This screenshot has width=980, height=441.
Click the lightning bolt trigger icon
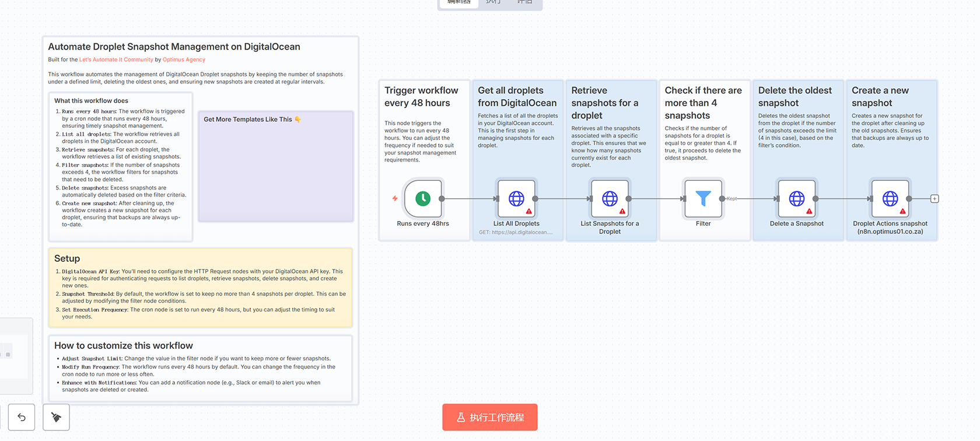pyautogui.click(x=395, y=198)
